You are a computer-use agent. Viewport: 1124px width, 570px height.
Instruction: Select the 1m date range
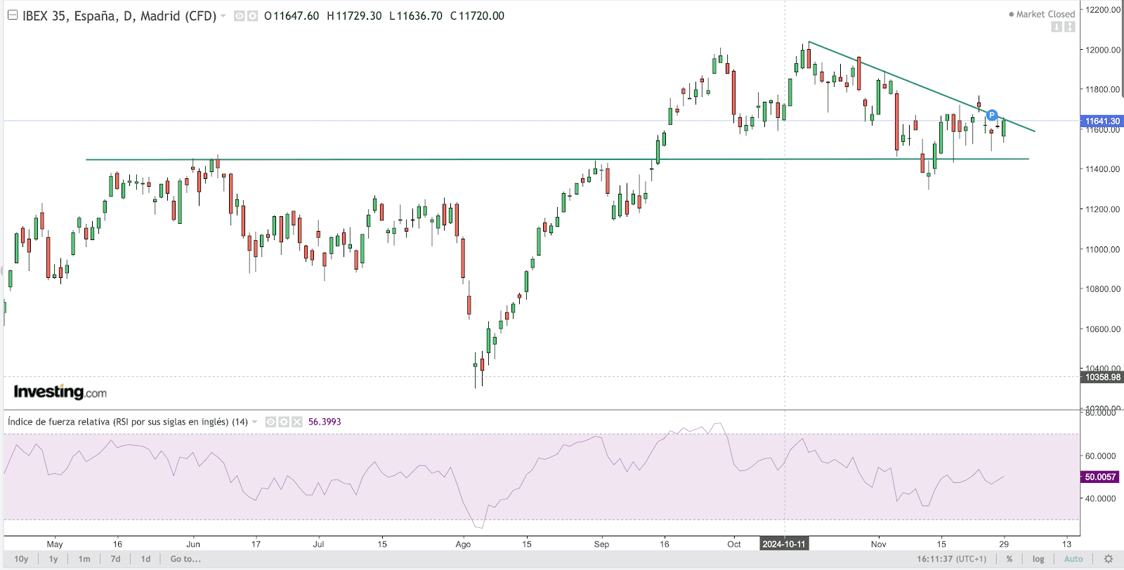[84, 559]
